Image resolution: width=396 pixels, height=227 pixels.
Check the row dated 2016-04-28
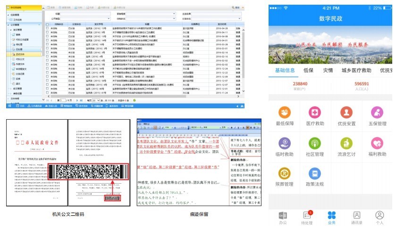pos(47,28)
